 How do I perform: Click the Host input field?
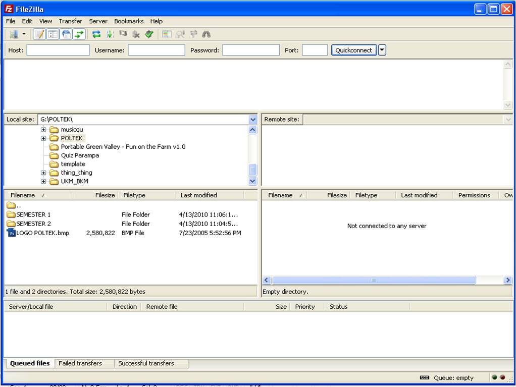pyautogui.click(x=58, y=50)
